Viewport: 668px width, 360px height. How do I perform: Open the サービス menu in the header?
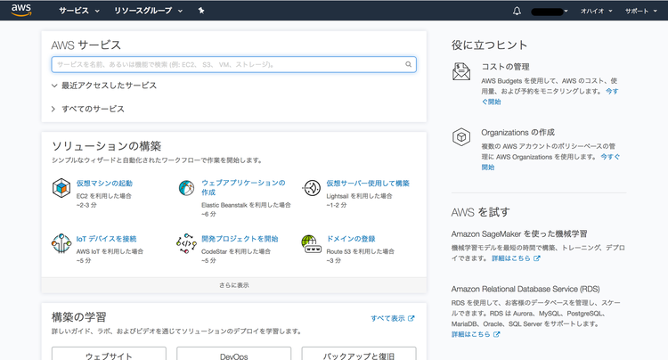click(78, 11)
